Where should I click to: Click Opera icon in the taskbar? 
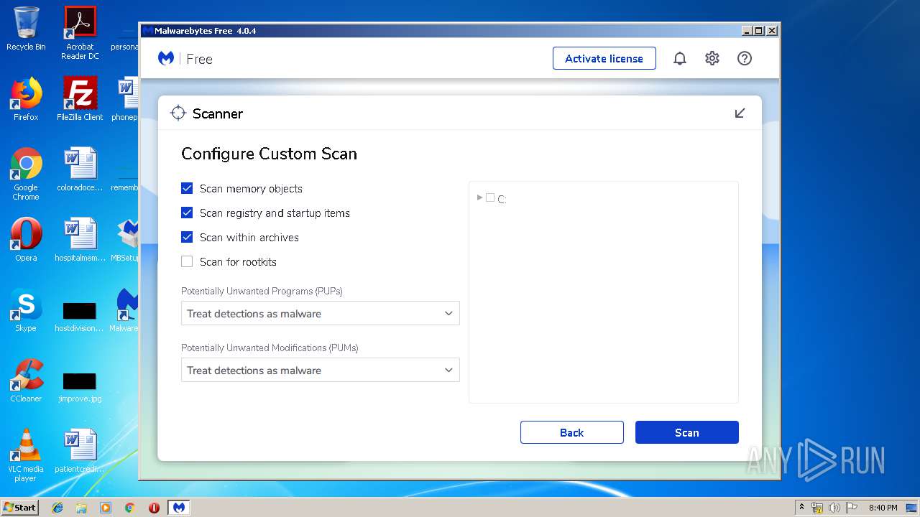[x=154, y=508]
